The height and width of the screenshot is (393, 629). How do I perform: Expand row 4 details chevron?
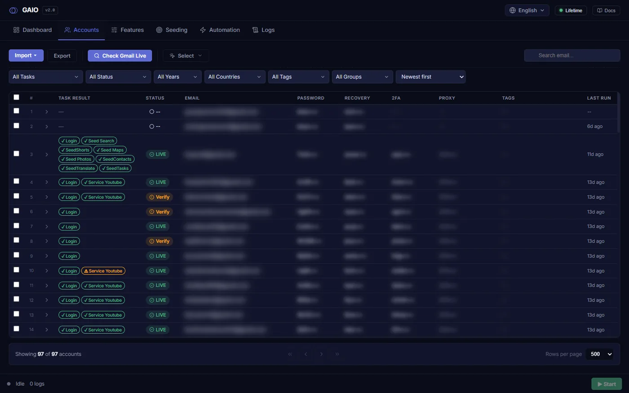coord(47,182)
